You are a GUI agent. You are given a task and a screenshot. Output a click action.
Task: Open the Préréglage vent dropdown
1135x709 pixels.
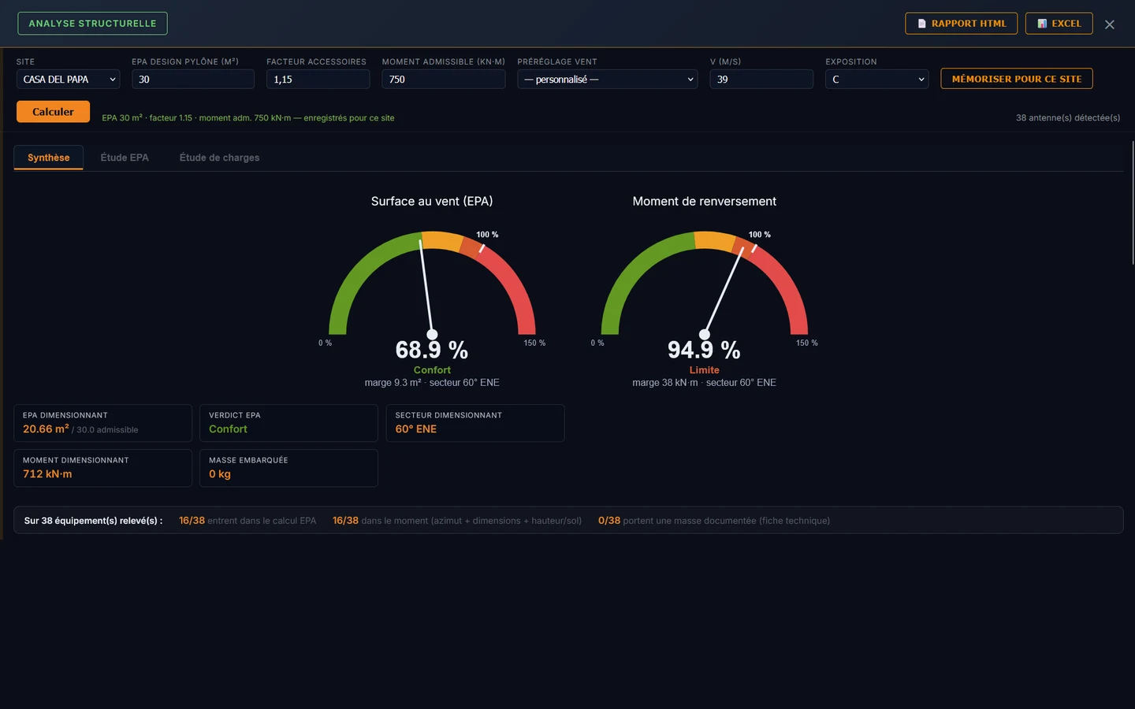pos(608,79)
